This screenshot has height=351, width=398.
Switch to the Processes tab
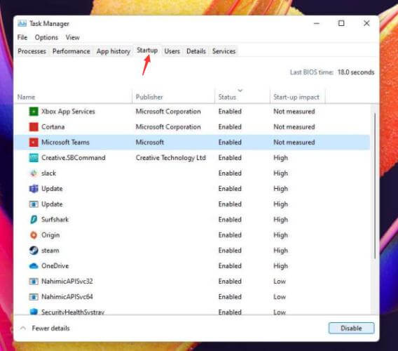tap(32, 51)
